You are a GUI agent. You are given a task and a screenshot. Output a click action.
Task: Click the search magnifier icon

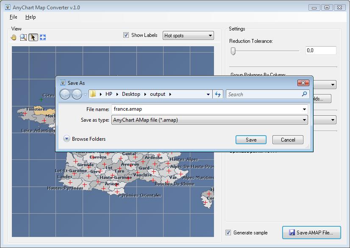click(x=304, y=94)
